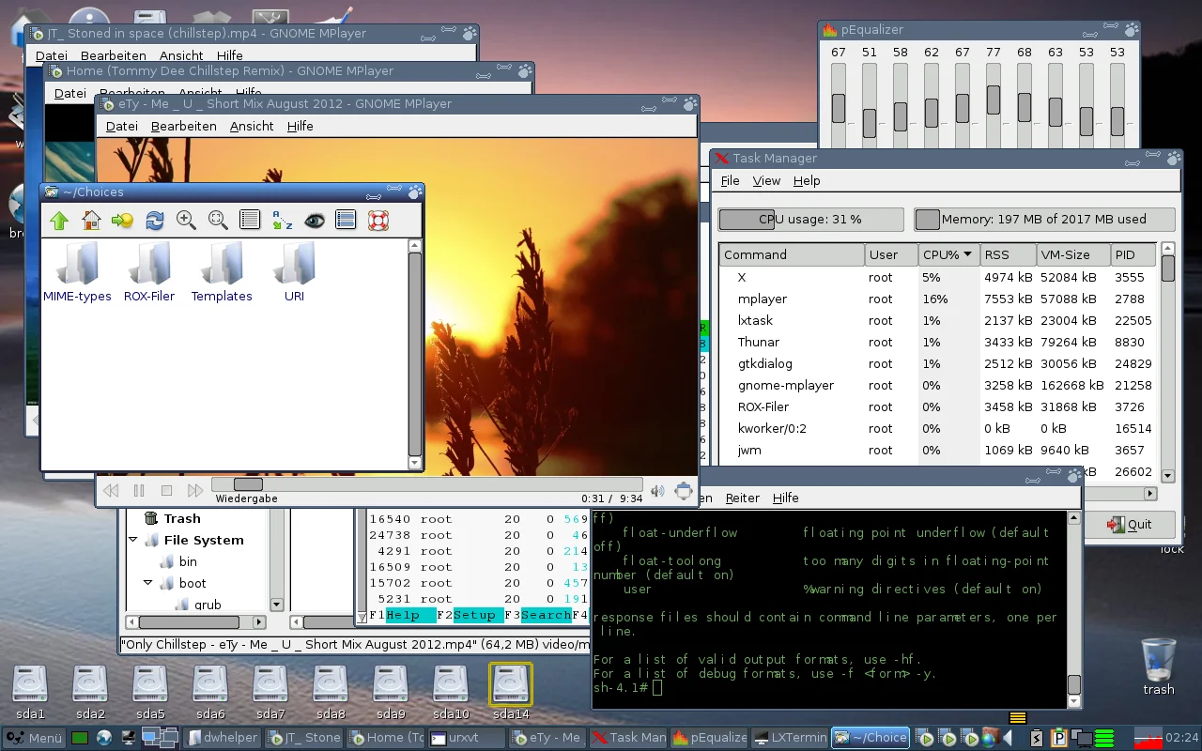Open ROX-Filer help lifebuoy icon
The height and width of the screenshot is (751, 1202).
point(378,221)
